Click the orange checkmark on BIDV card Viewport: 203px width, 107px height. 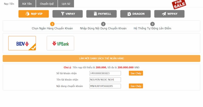33,48
